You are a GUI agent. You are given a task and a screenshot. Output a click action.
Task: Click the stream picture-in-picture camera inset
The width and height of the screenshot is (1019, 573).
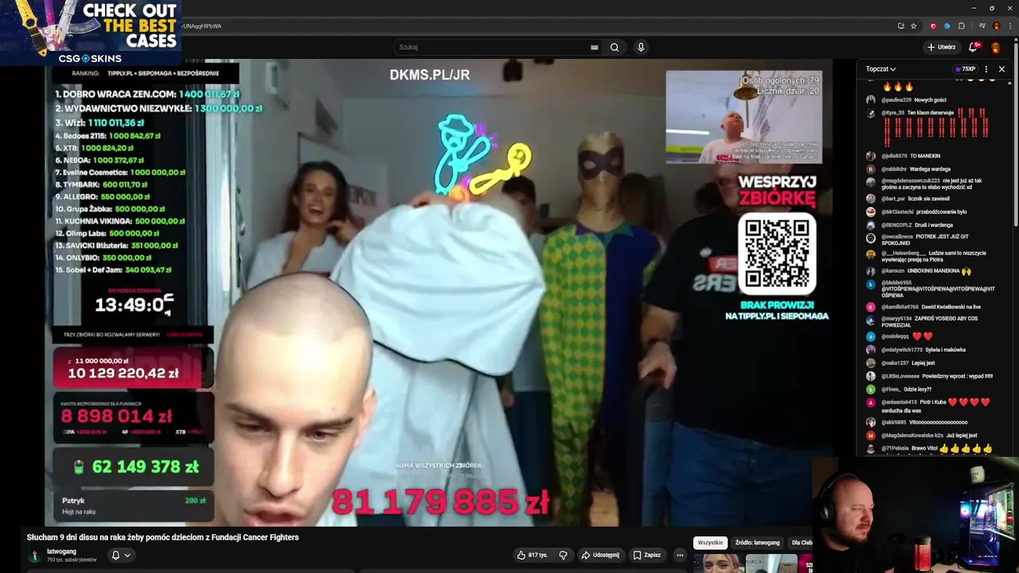click(744, 116)
